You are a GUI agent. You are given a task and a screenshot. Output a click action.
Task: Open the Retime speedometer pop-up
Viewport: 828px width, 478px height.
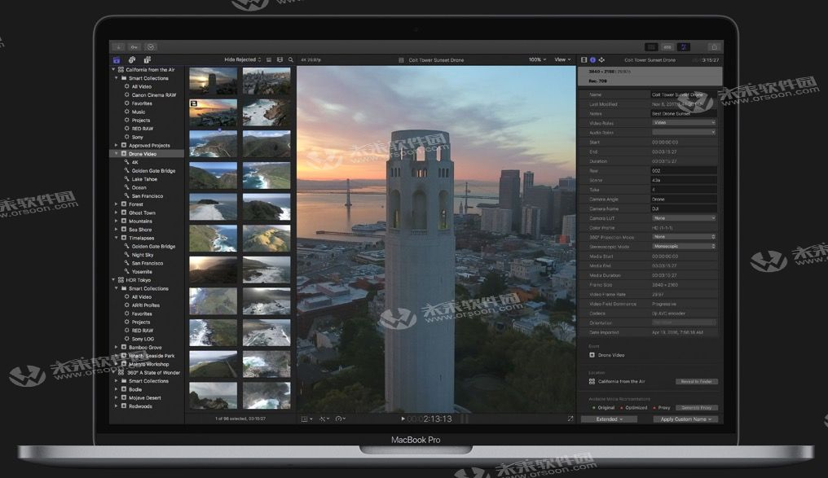[x=341, y=419]
